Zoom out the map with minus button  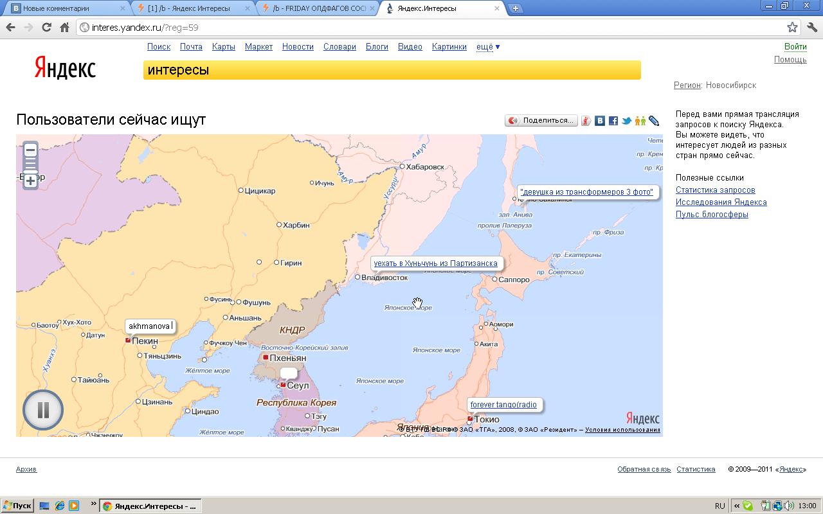tap(30, 151)
